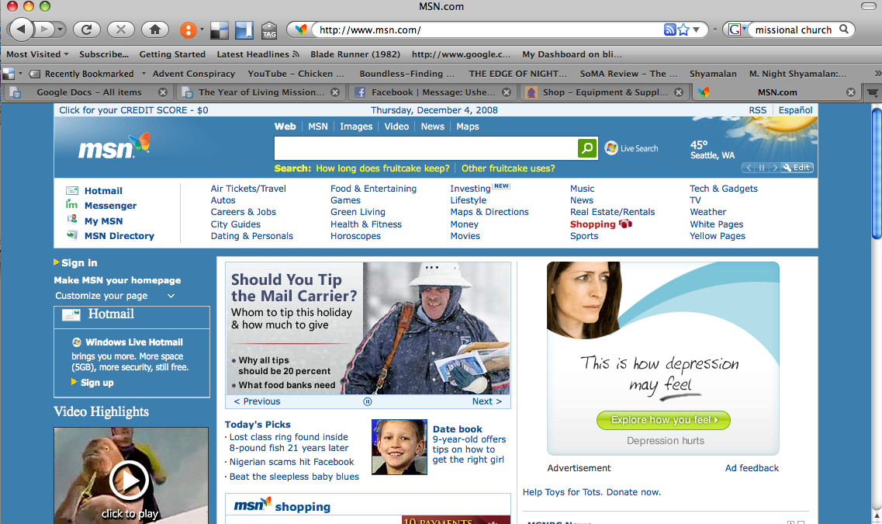
Task: Click the Explore how you feel button
Action: [x=663, y=420]
